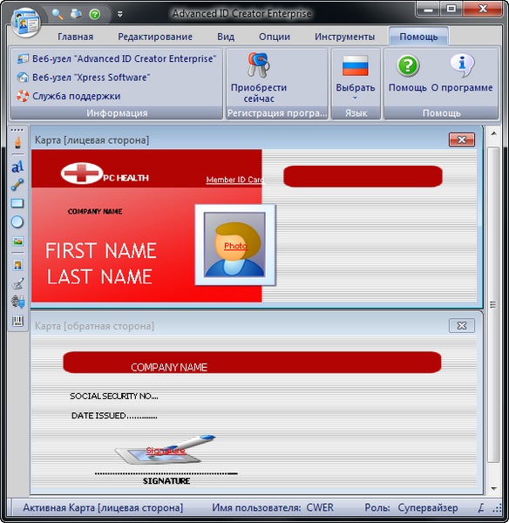Select the Line tool
Image resolution: width=509 pixels, height=523 pixels.
(x=17, y=185)
